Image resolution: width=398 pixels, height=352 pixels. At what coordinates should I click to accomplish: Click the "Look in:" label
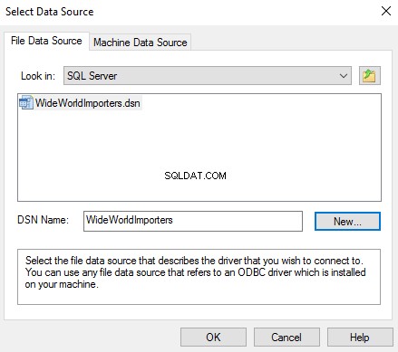point(38,76)
